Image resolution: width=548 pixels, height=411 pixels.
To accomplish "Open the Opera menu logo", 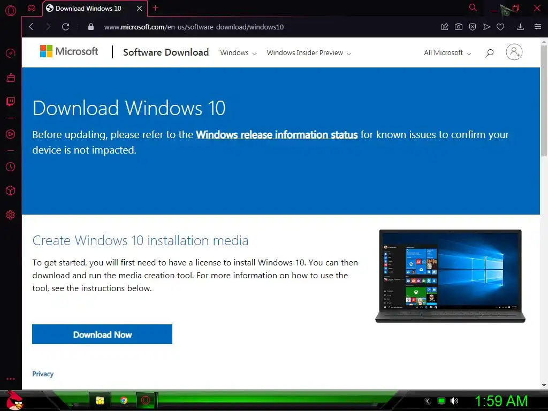I will coord(11,10).
